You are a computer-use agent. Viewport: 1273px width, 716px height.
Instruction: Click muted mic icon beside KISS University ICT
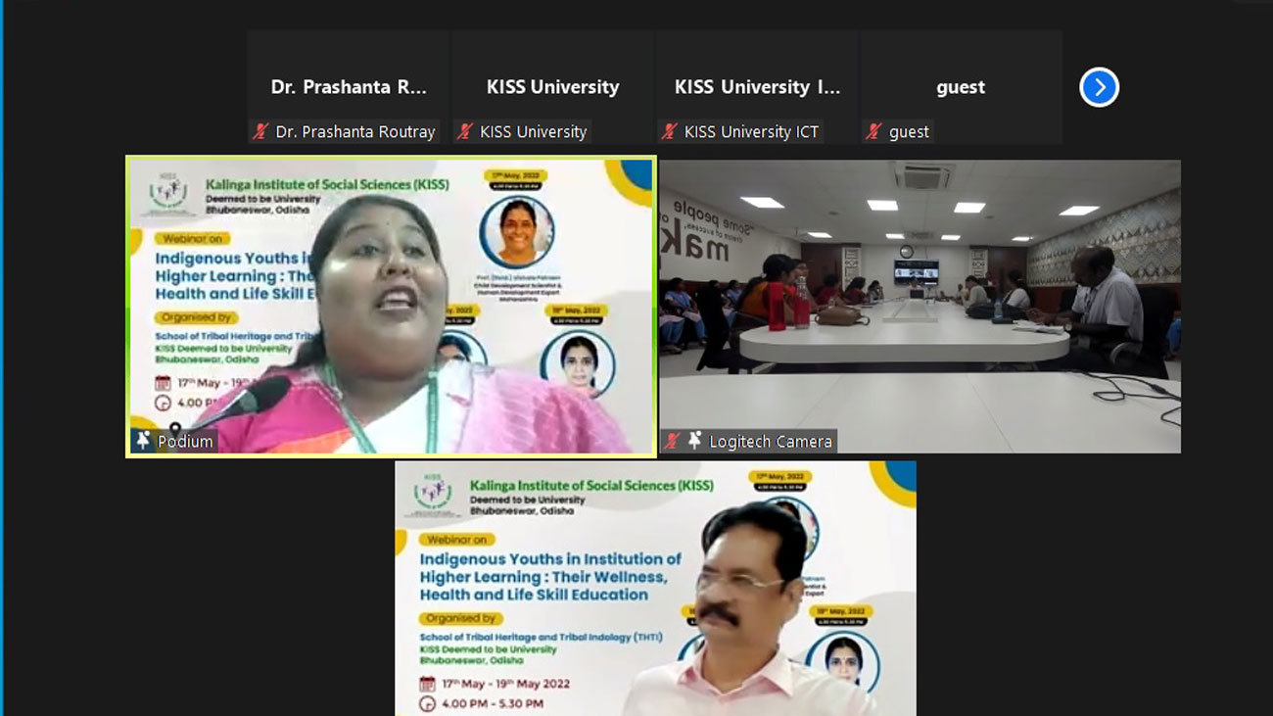[670, 131]
